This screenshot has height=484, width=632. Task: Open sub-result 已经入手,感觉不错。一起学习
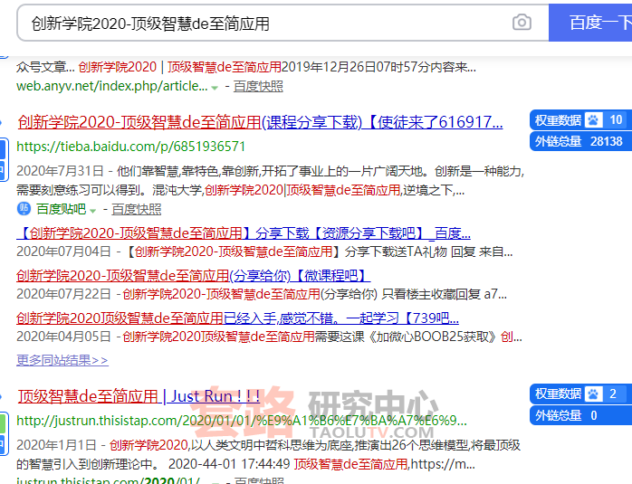[237, 318]
